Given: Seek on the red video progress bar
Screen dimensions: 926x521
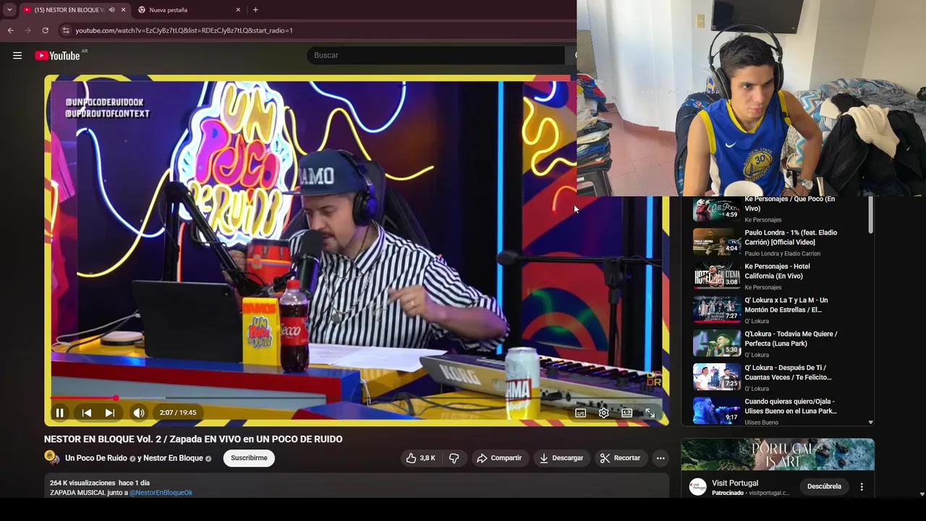Looking at the screenshot, I should coord(357,398).
